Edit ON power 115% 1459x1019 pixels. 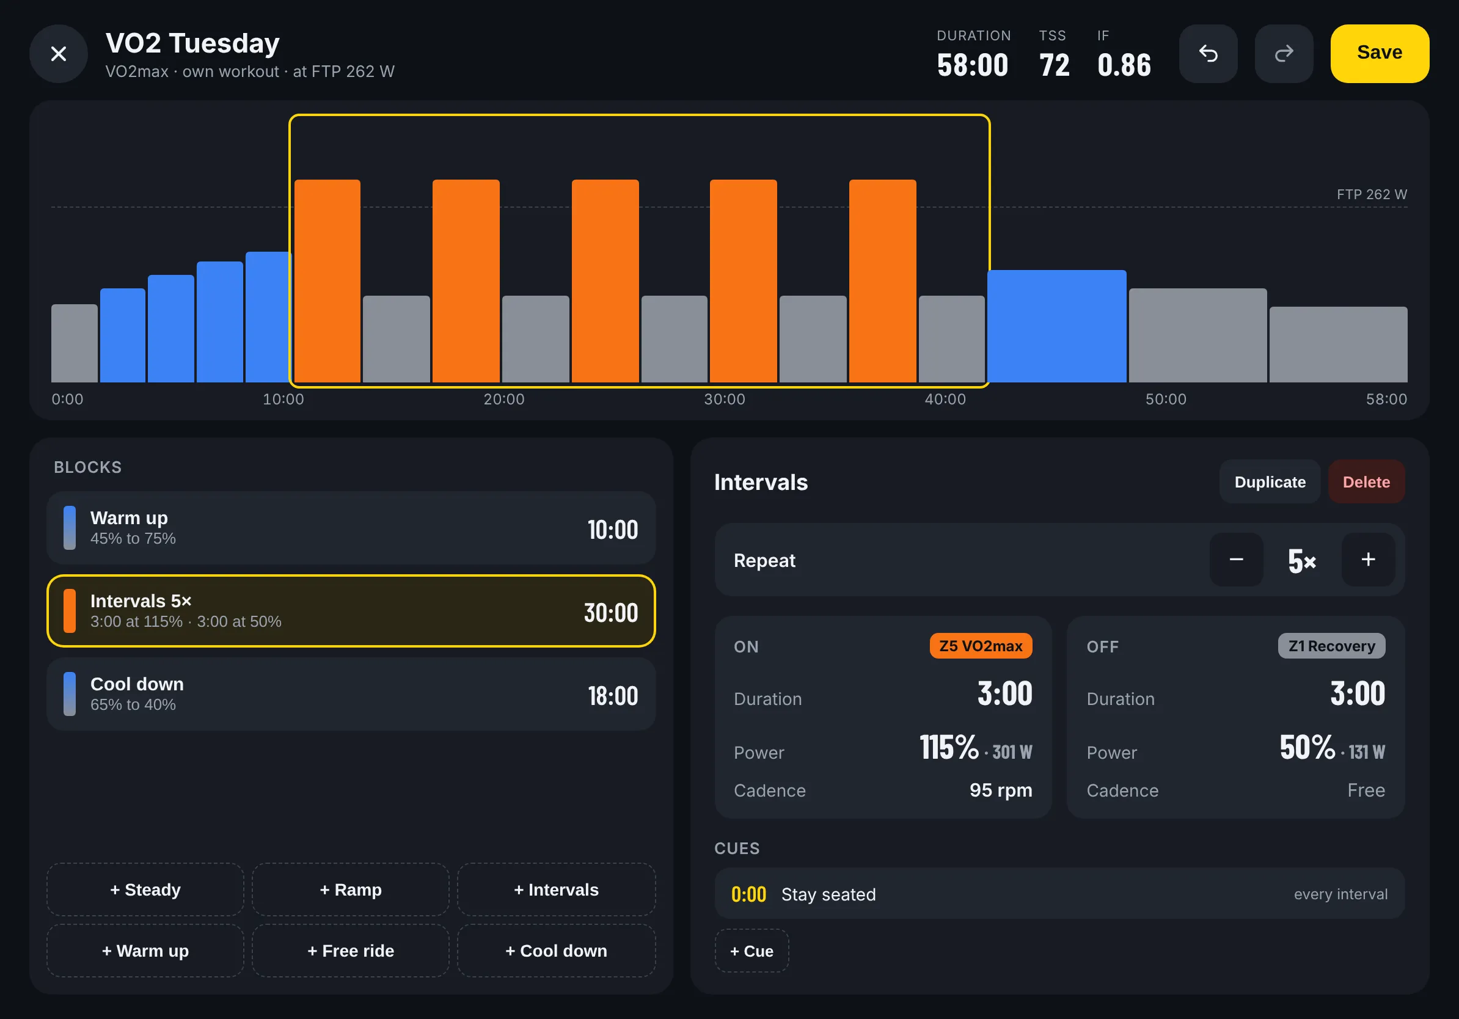(949, 747)
